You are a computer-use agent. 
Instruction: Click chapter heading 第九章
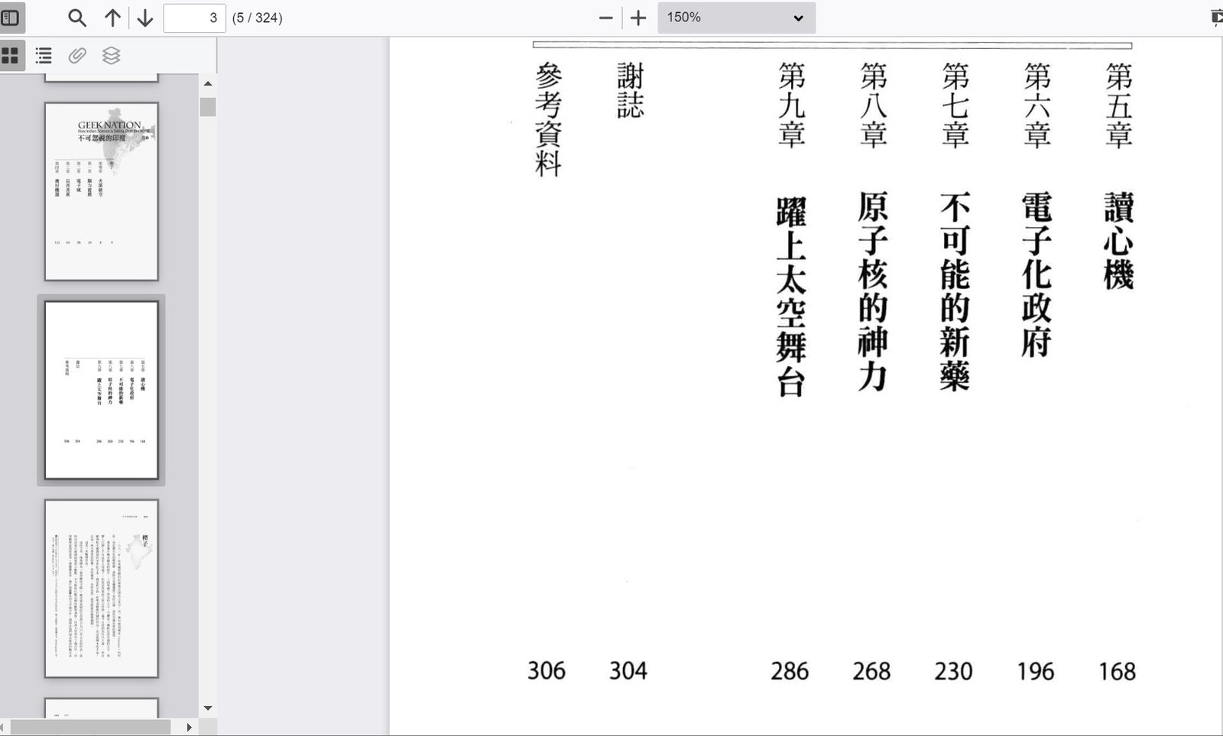(x=791, y=105)
